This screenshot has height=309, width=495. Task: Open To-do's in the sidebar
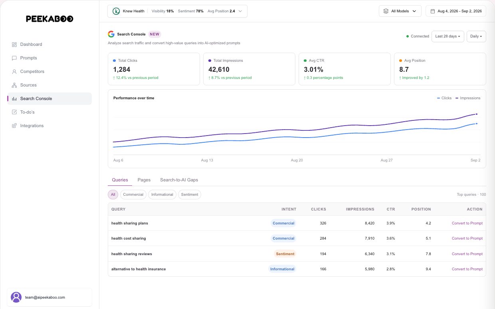coord(49,112)
